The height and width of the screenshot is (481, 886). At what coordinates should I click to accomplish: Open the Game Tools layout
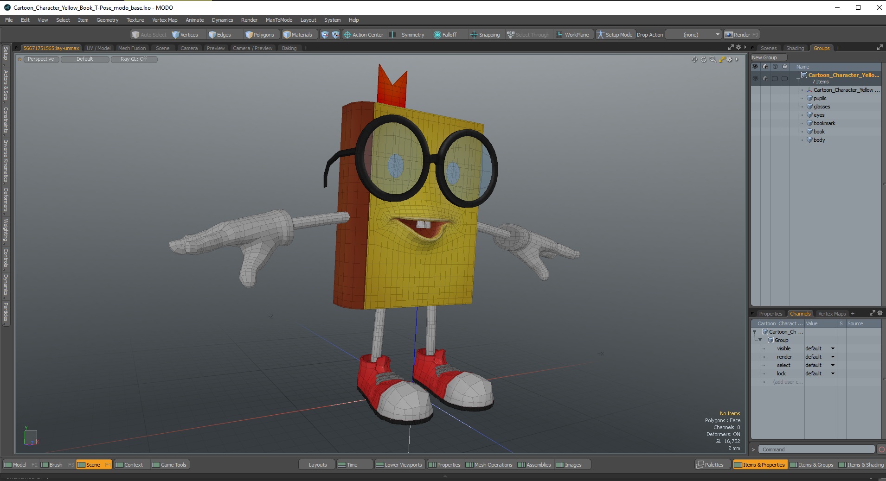169,465
